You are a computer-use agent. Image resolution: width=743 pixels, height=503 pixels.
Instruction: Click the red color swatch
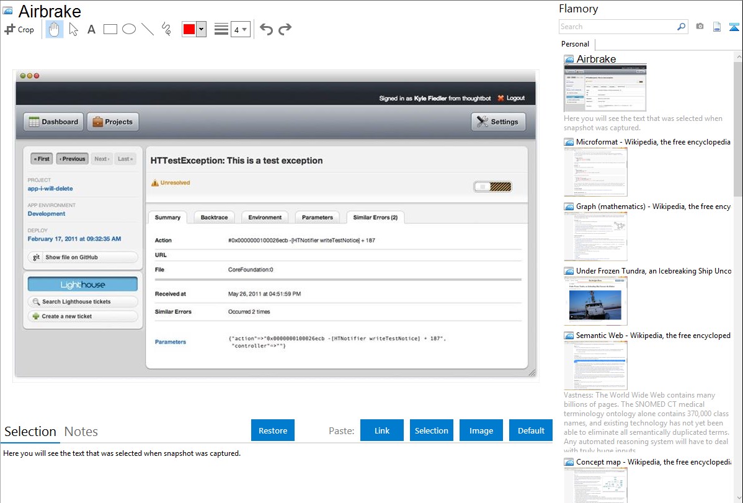click(189, 29)
